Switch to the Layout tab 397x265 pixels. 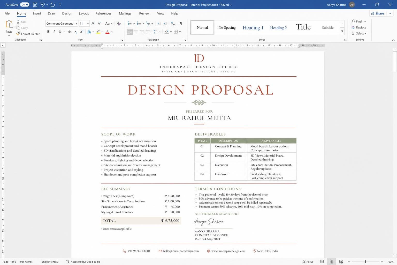[x=84, y=13]
